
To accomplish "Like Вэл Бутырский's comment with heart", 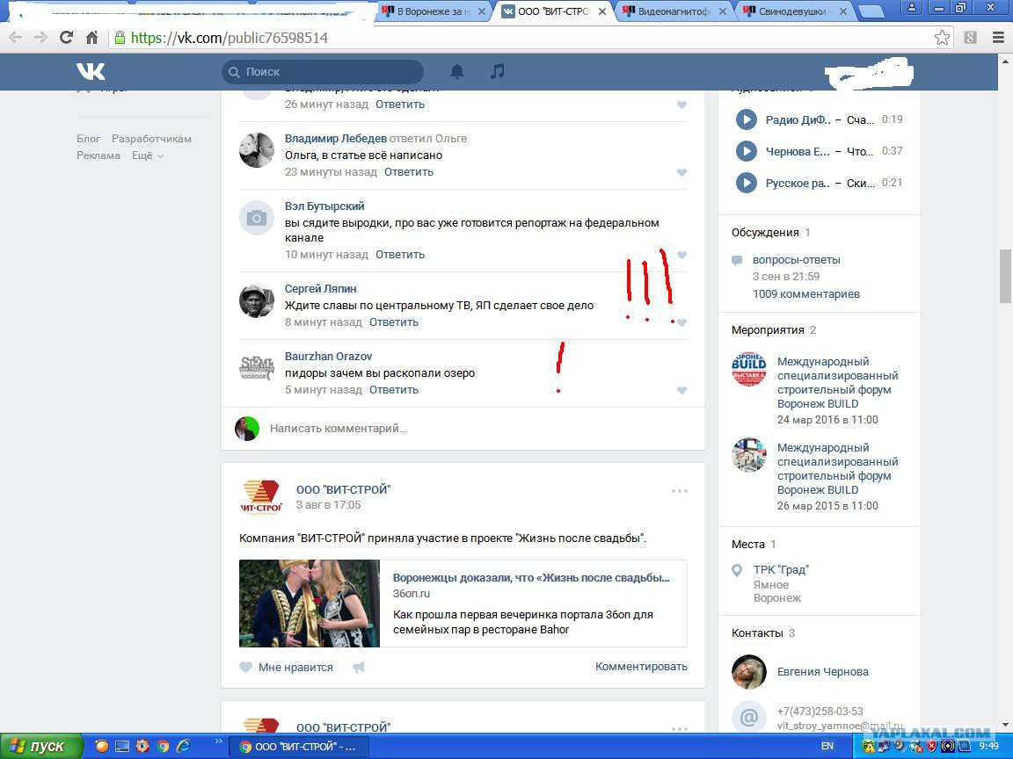I will (681, 255).
